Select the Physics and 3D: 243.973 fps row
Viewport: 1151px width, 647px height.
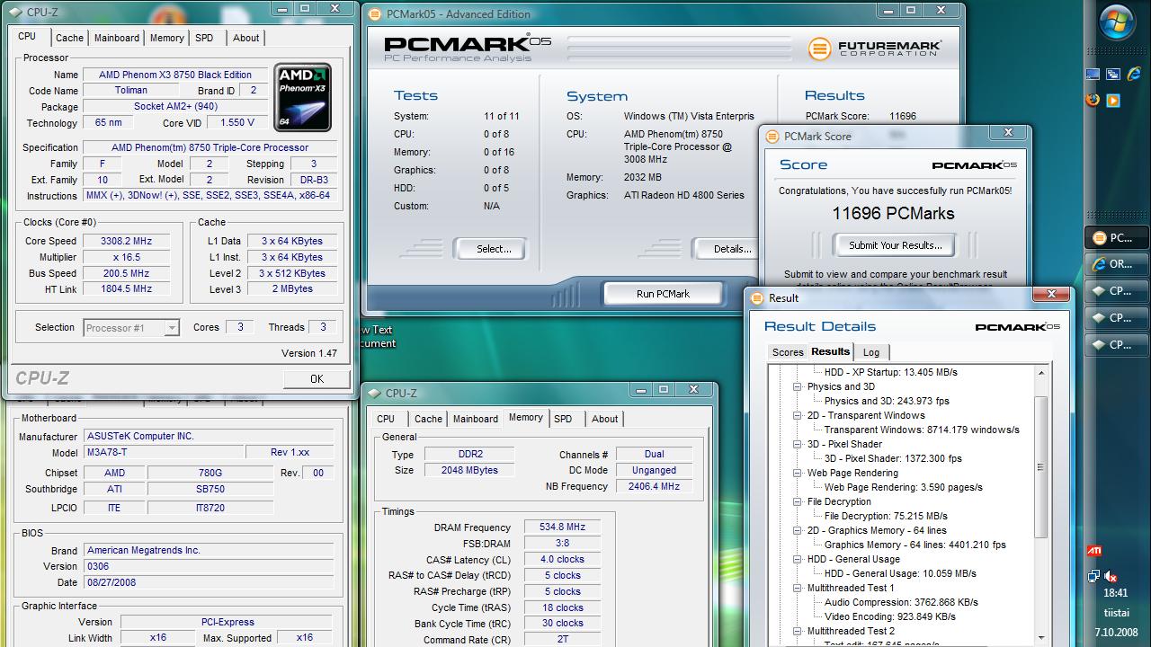[x=887, y=401]
